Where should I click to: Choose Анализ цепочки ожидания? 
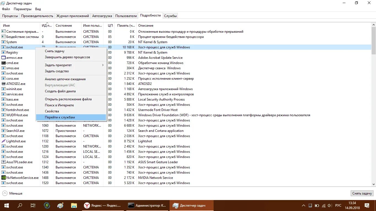point(71,79)
